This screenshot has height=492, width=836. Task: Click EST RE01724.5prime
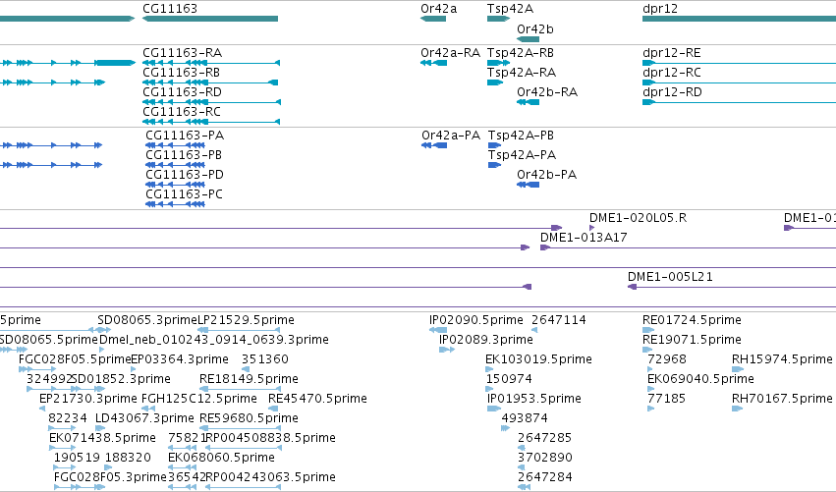tap(692, 320)
